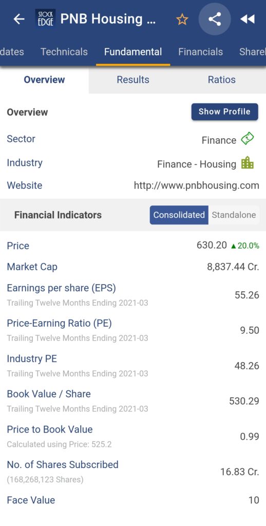Switch to Standalone financial view
Screen dimensions: 266x526
coord(234,215)
